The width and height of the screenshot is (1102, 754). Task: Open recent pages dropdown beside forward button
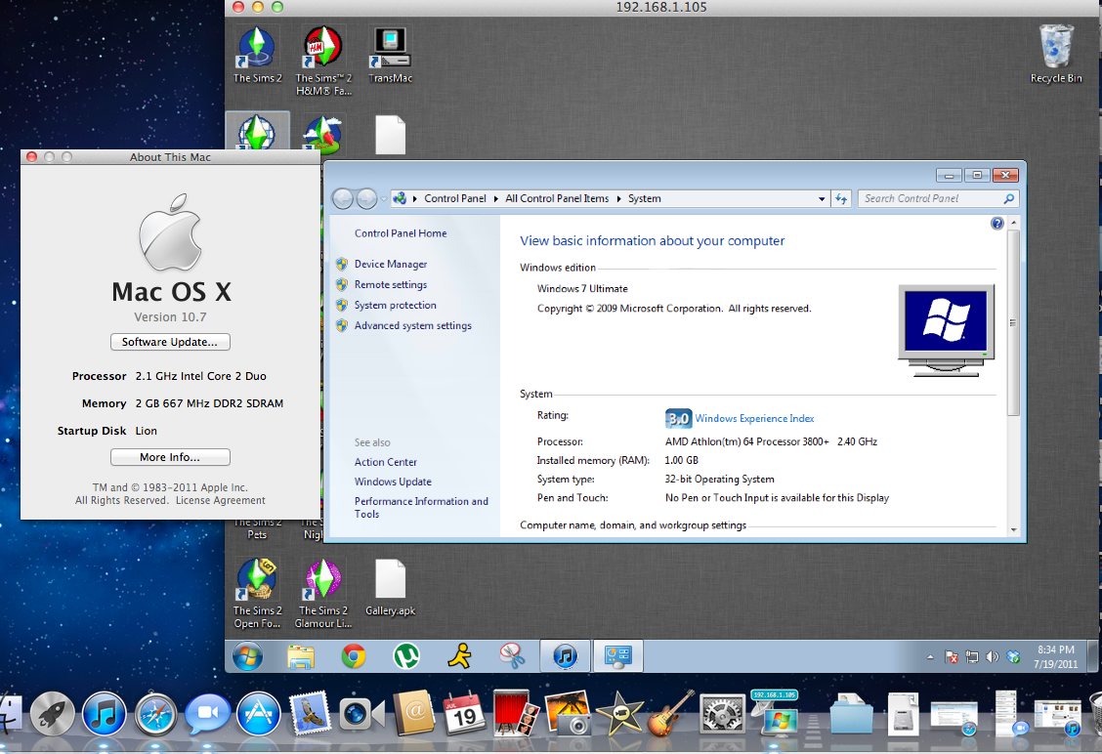[384, 199]
